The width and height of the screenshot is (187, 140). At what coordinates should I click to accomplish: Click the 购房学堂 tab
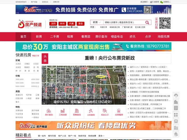[x=82, y=136]
